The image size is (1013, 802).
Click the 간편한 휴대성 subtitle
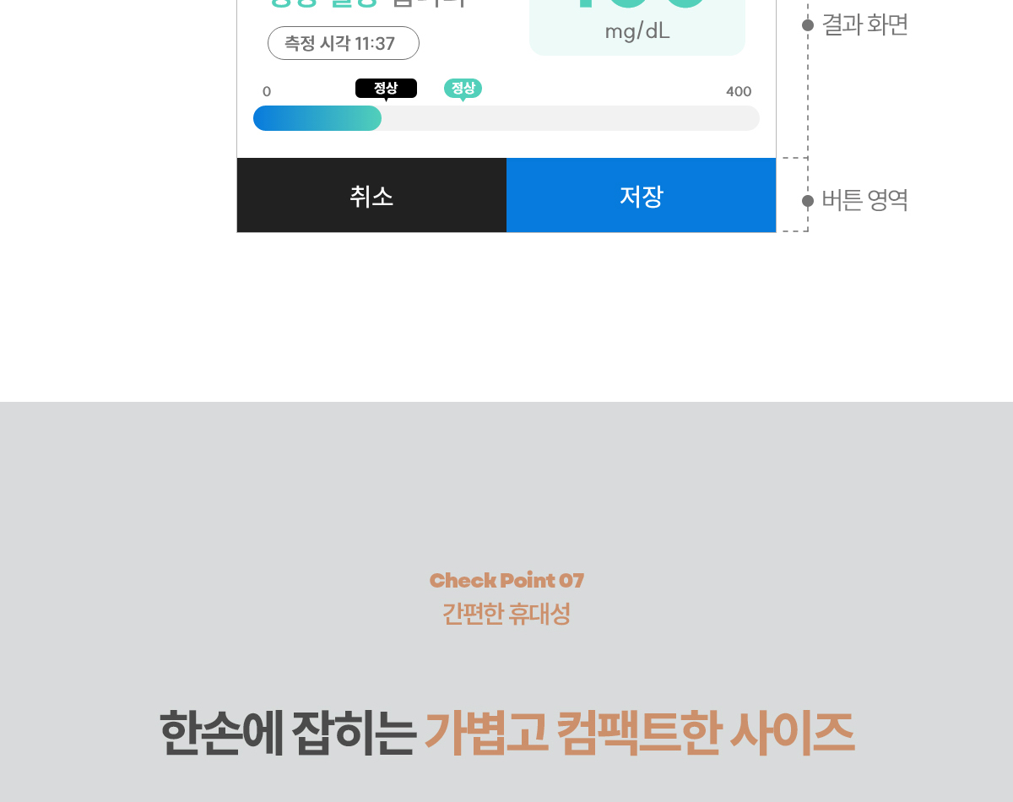(x=506, y=614)
